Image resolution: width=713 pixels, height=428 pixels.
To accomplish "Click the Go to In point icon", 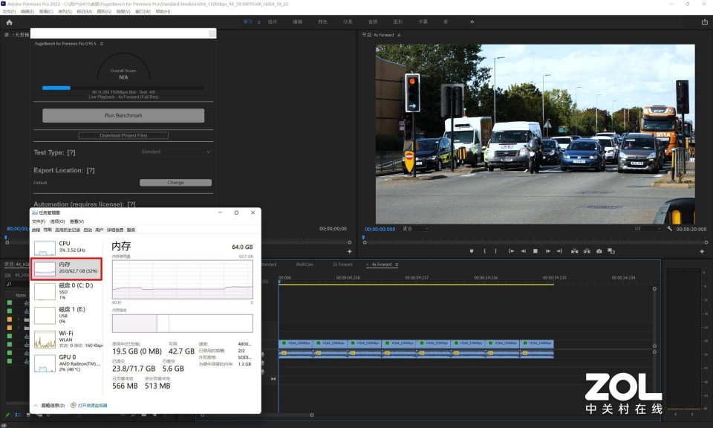I will tap(510, 251).
